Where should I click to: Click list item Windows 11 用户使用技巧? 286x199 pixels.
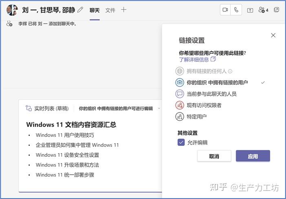pos(65,135)
